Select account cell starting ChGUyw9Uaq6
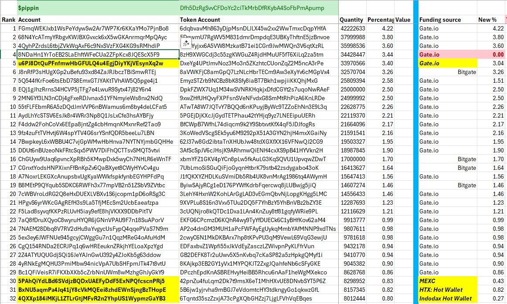The image size is (507, 304). tap(98, 159)
